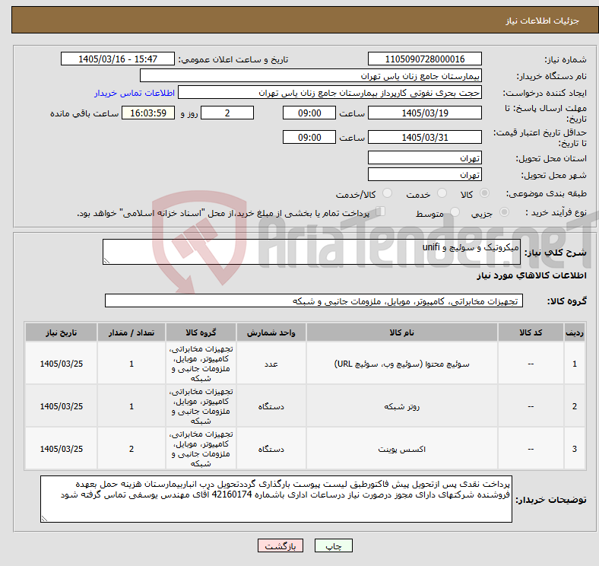Click the response deadline time 09:00 field

click(x=309, y=113)
